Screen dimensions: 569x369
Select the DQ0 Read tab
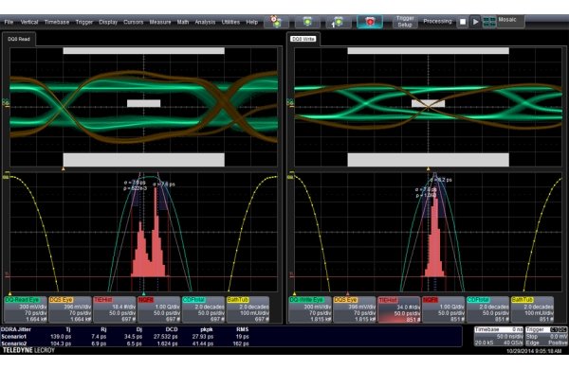[x=19, y=39]
